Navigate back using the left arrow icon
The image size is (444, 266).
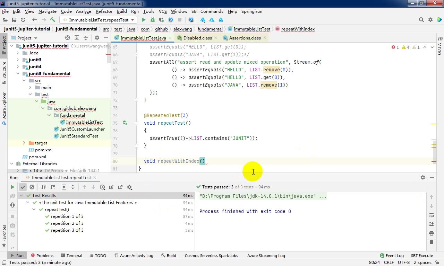pos(34,20)
